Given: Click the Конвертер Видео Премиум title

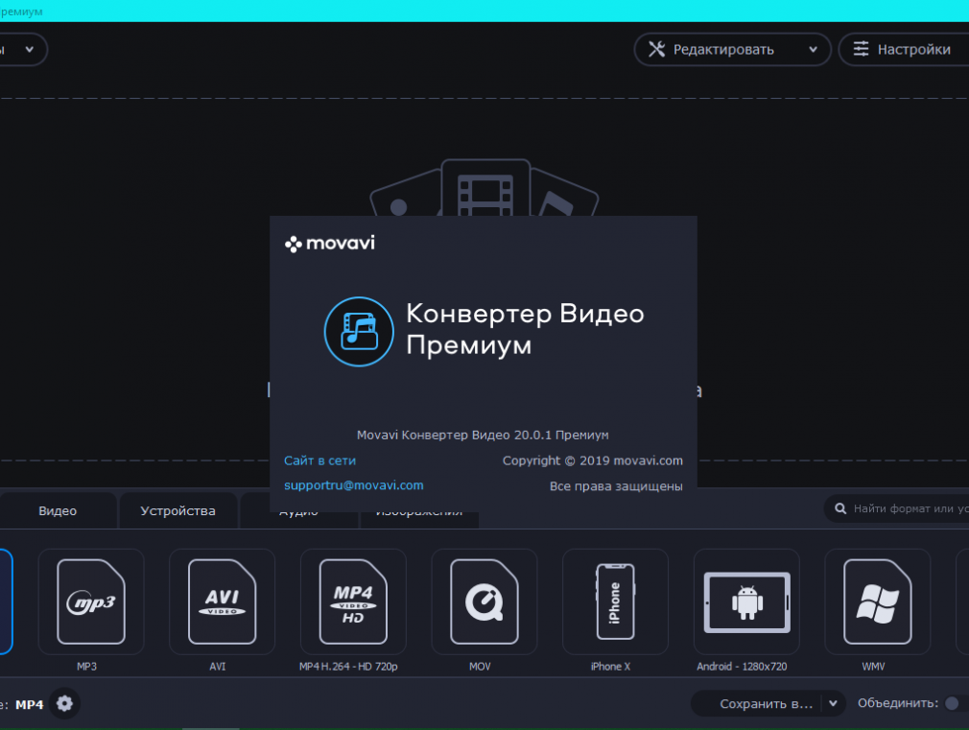Looking at the screenshot, I should pyautogui.click(x=525, y=329).
